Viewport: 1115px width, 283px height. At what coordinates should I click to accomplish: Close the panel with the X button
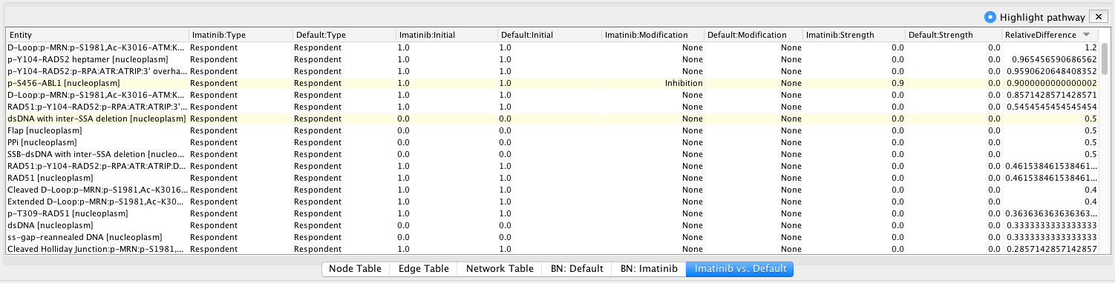tap(1098, 17)
